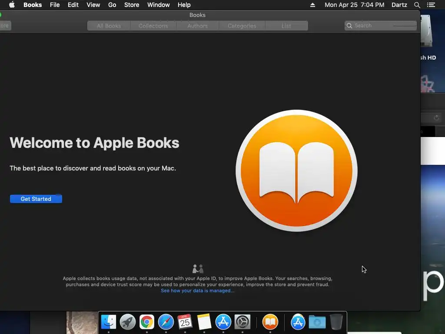The image size is (445, 334).
Task: Switch to the All Books tab
Action: point(109,26)
